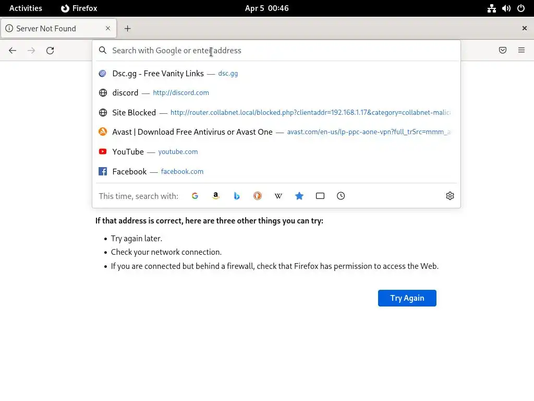Click the power icon in top bar
This screenshot has height=401, width=534.
521,8
